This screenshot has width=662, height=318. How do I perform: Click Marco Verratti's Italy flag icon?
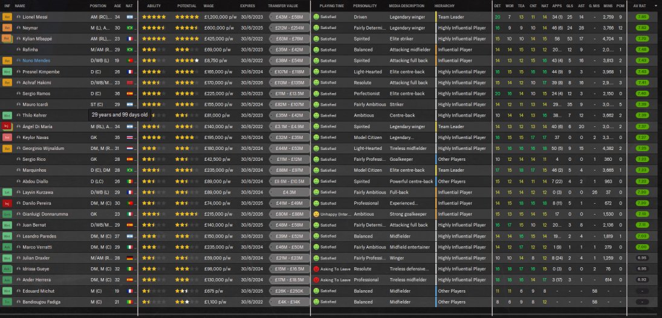click(x=129, y=247)
